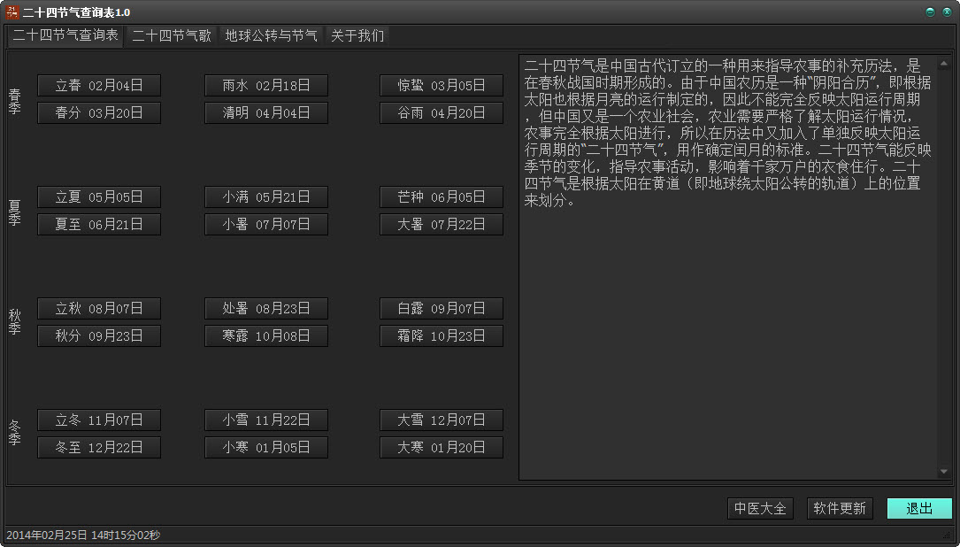The image size is (960, 547).
Task: Click inside the solar terms description text area
Action: pyautogui.click(x=728, y=267)
